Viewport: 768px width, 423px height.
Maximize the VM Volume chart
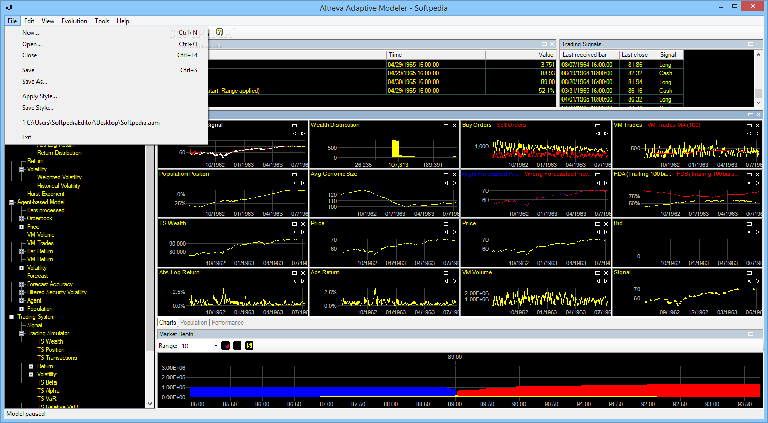[x=597, y=273]
